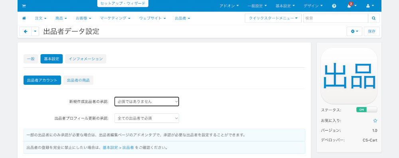This screenshot has width=399, height=158.
Task: Select the 出品者の商品 sub-tab
Action: 78,80
